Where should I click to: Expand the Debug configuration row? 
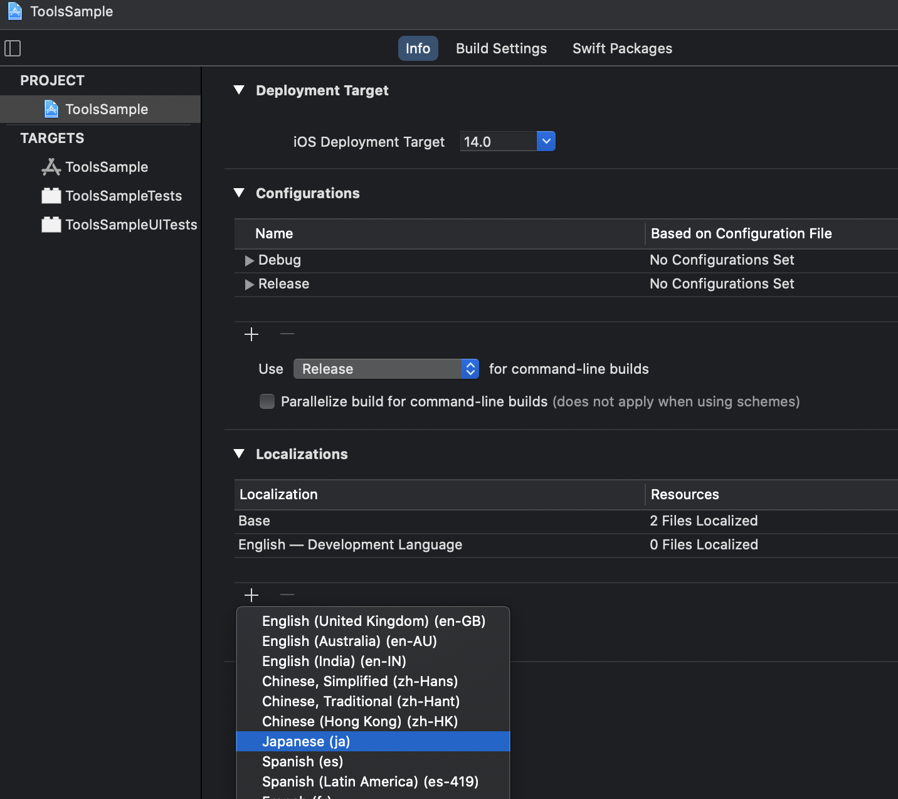click(250, 260)
